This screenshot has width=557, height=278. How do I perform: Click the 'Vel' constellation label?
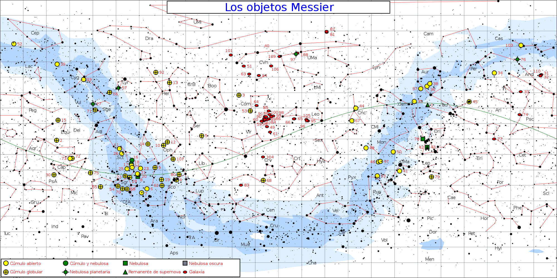point(336,210)
